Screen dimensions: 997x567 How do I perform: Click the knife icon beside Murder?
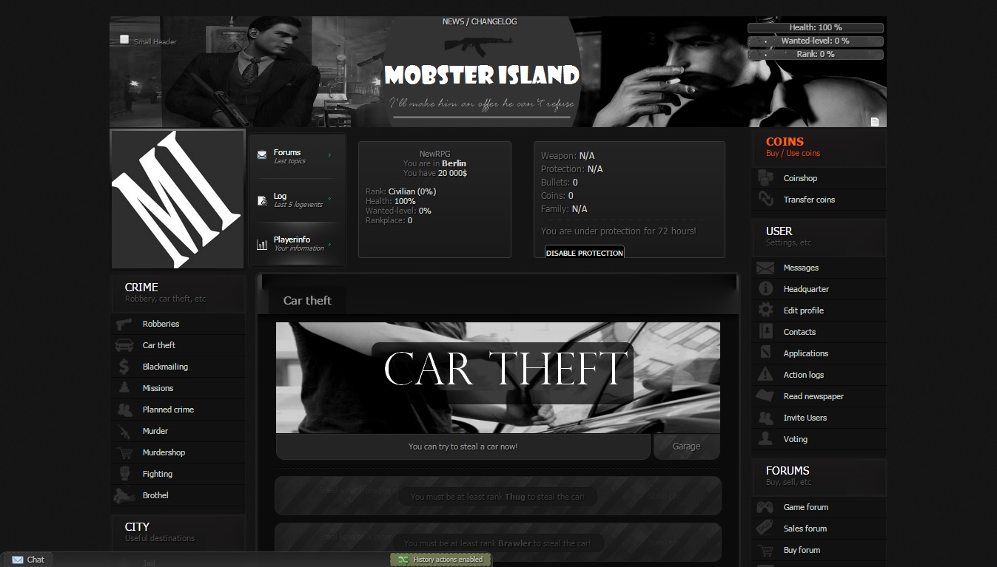pos(124,431)
